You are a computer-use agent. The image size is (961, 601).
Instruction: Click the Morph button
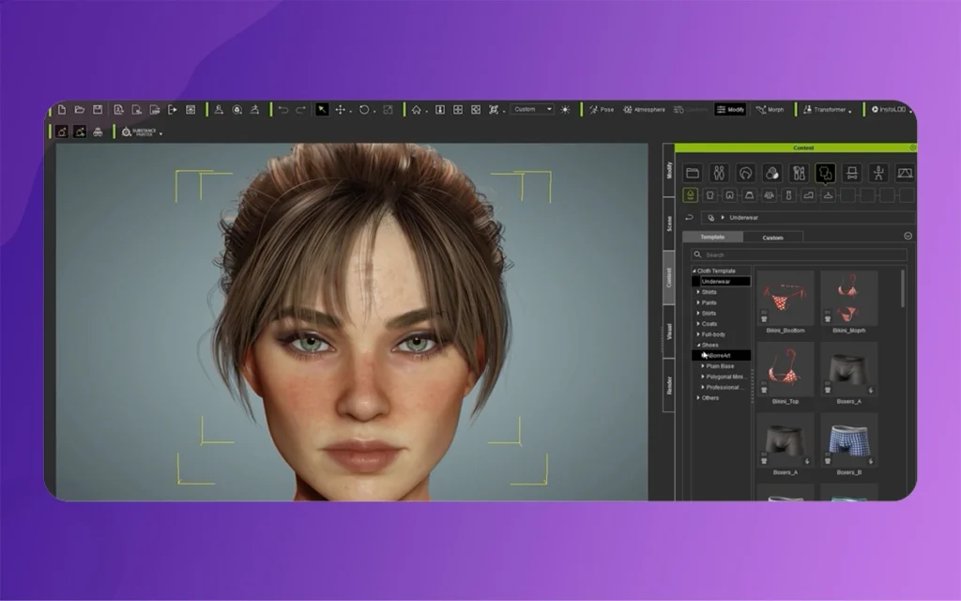click(770, 110)
